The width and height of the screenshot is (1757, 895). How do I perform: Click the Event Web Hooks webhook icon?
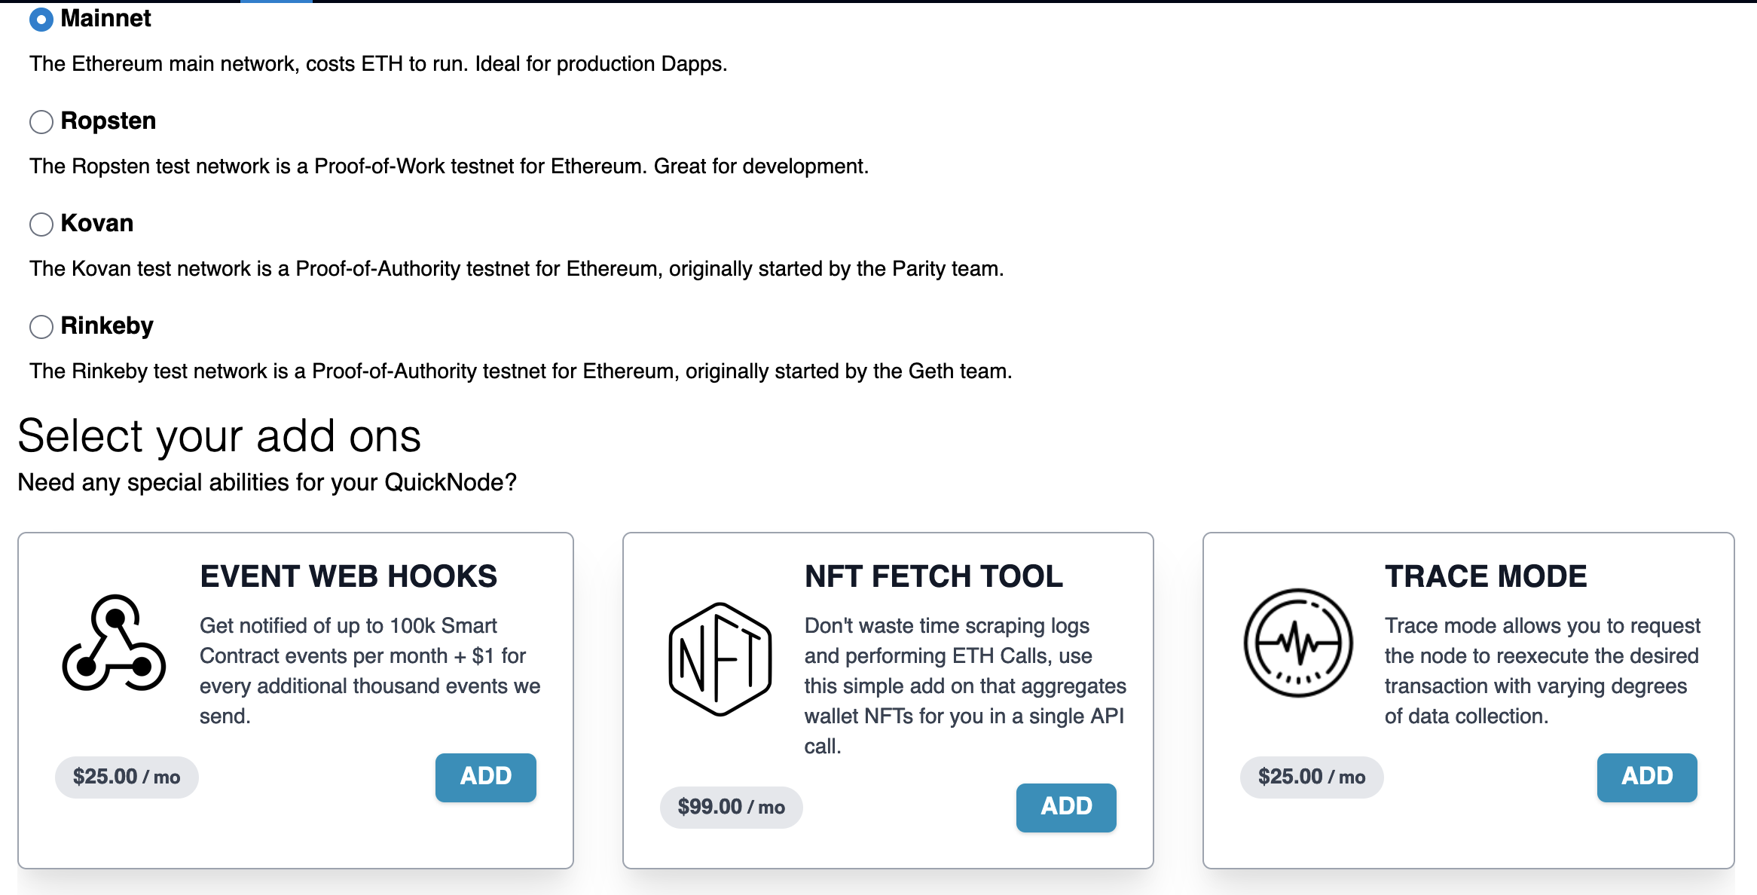pyautogui.click(x=114, y=643)
